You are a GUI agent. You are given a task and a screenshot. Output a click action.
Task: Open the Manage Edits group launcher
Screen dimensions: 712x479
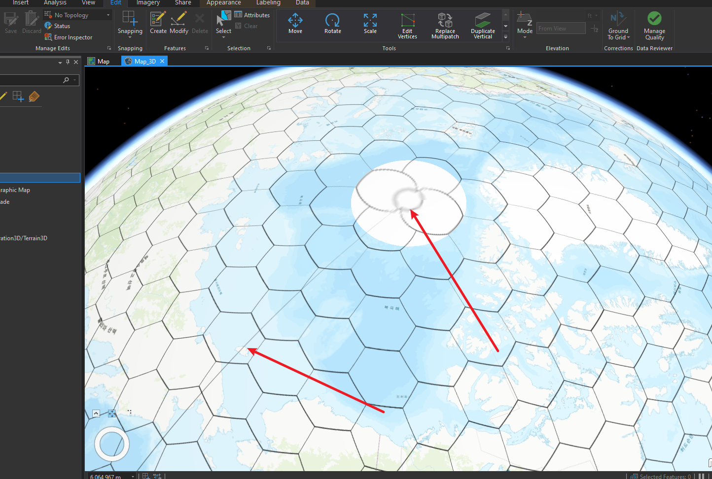109,48
